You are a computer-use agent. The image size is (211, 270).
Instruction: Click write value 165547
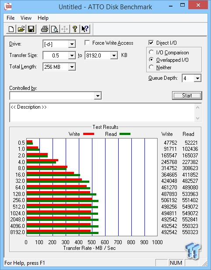pyautogui.click(x=169, y=156)
